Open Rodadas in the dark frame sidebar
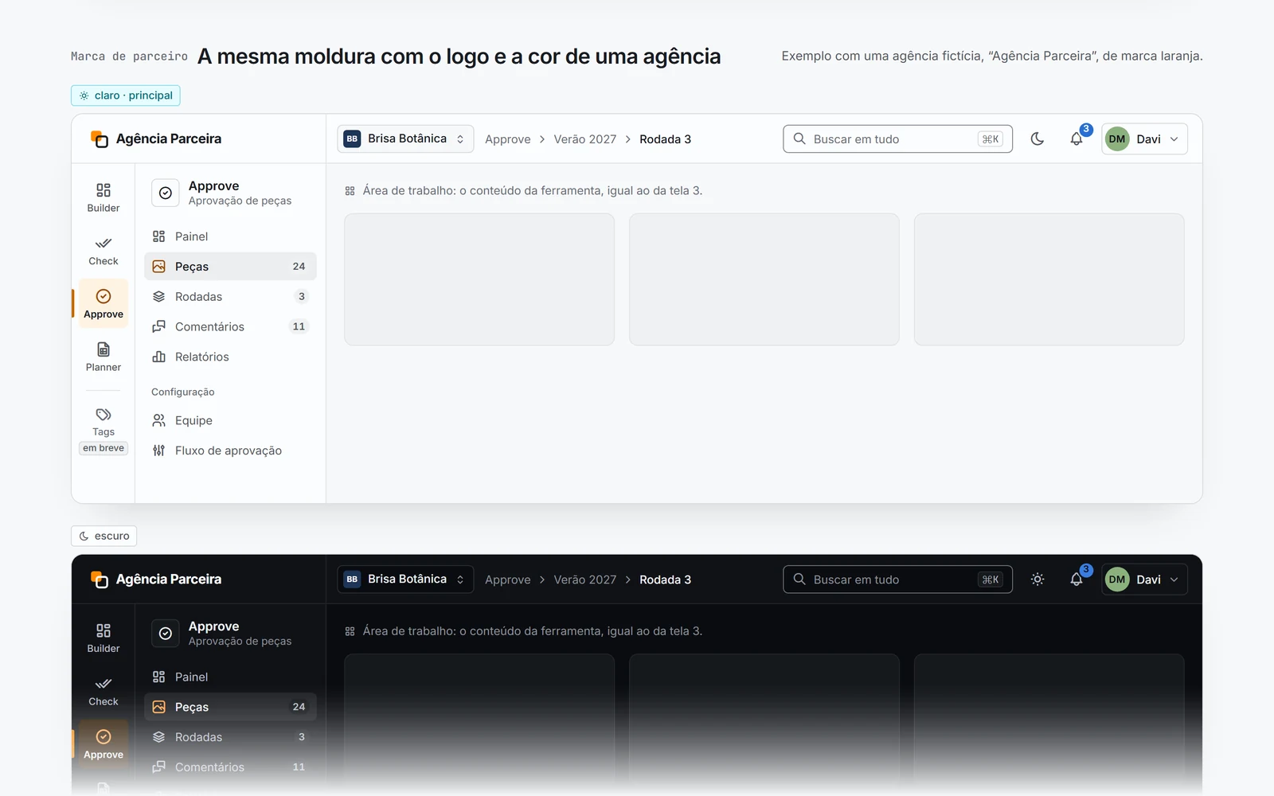 [x=230, y=737]
